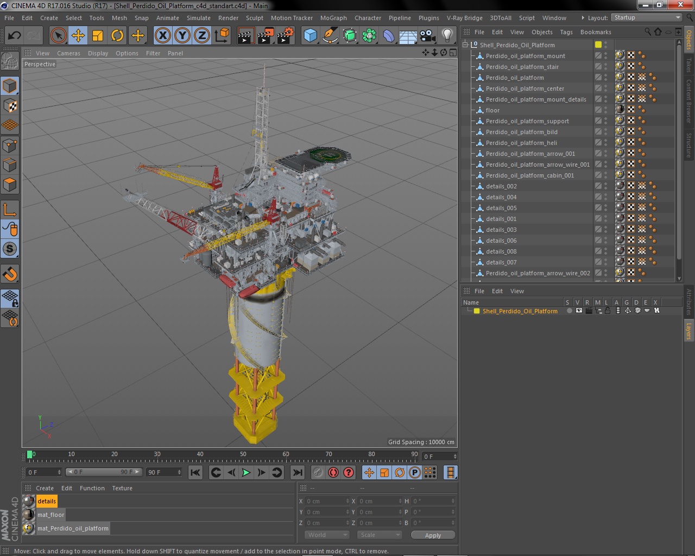Open Object Manager Tags menu
The width and height of the screenshot is (695, 556).
[x=566, y=32]
